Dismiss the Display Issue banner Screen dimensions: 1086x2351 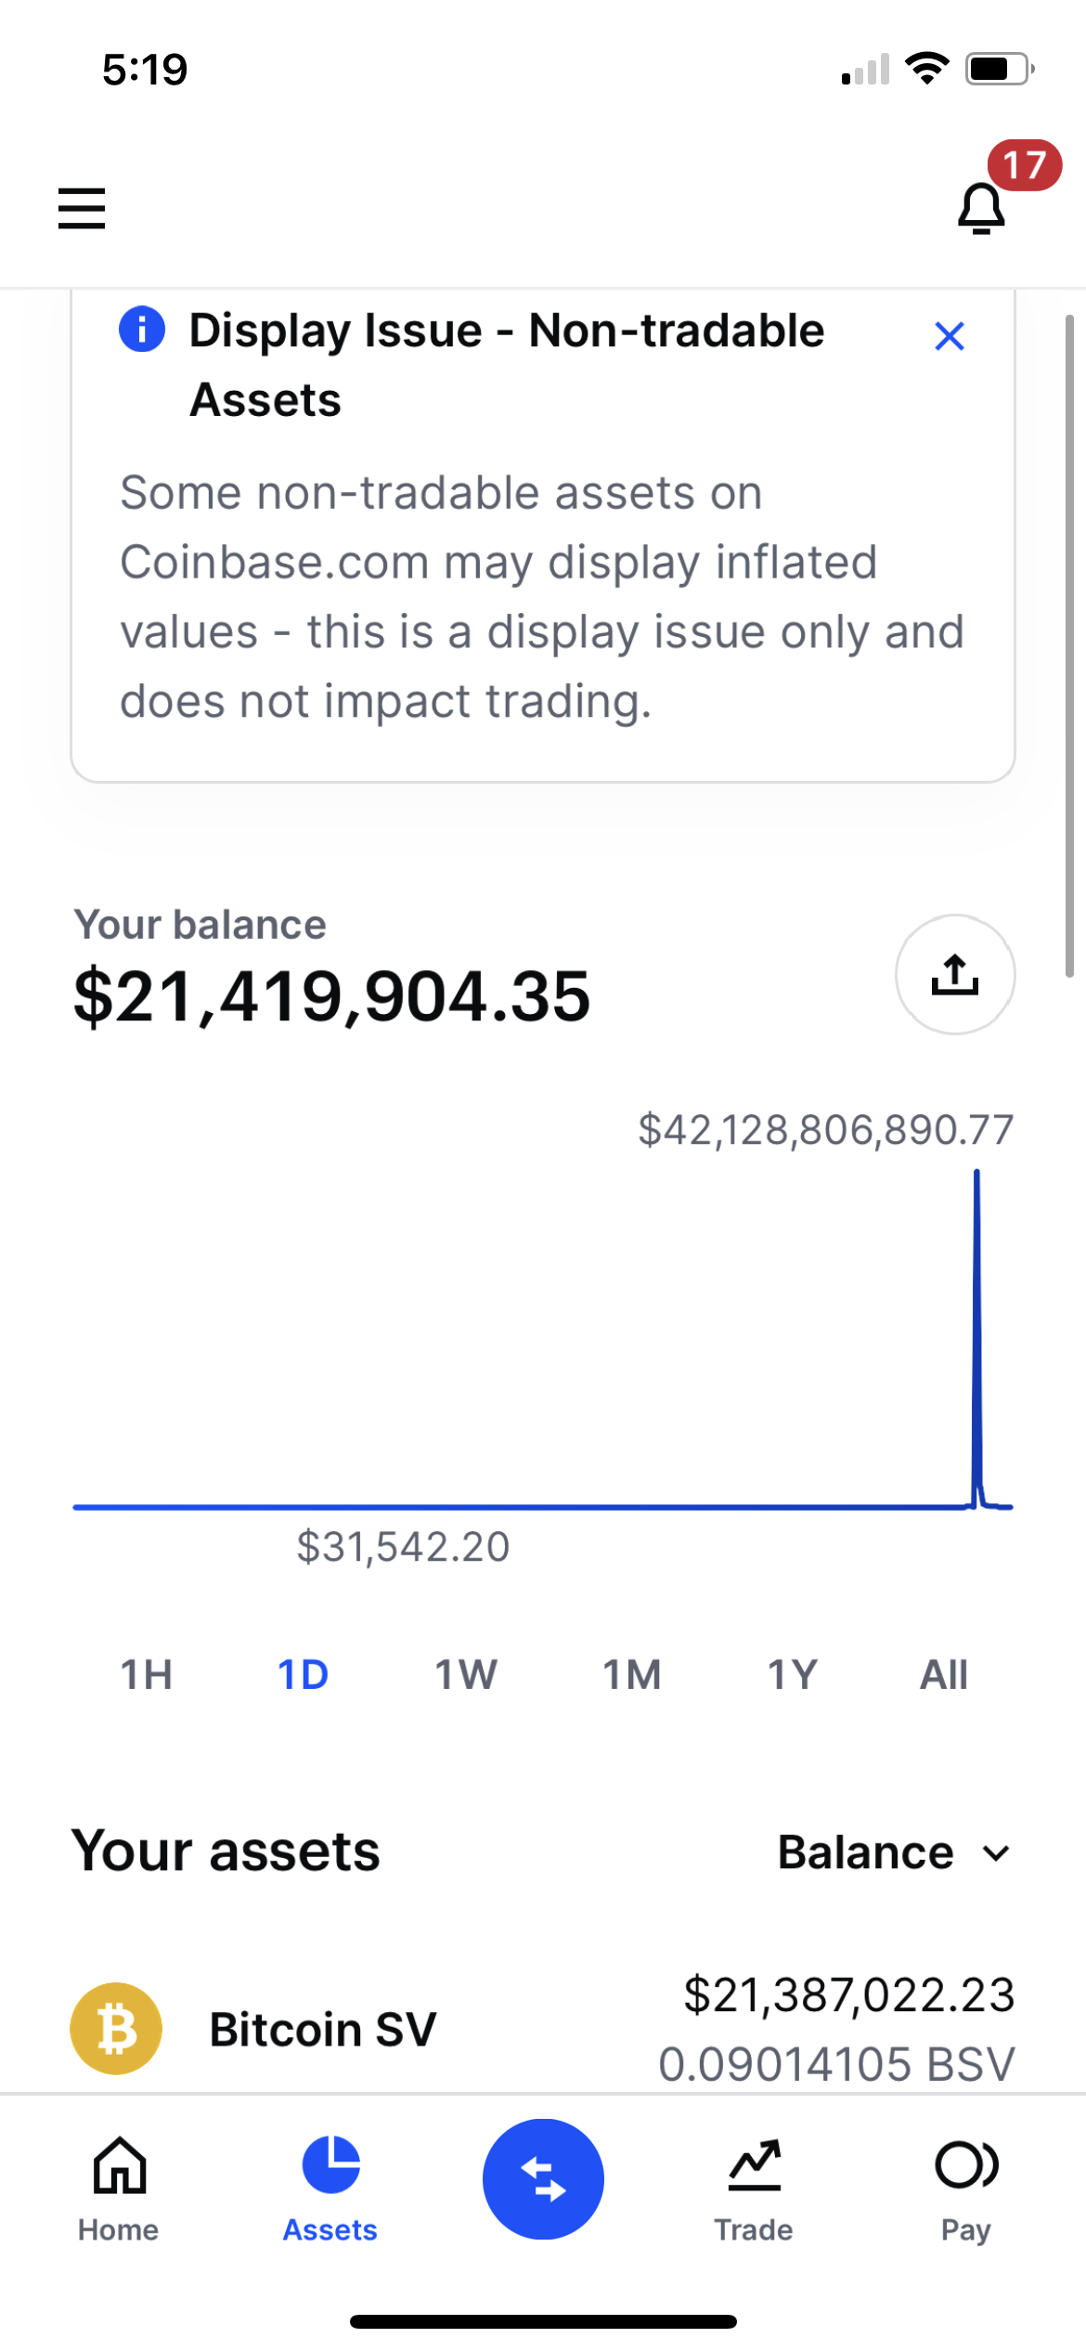pos(949,336)
